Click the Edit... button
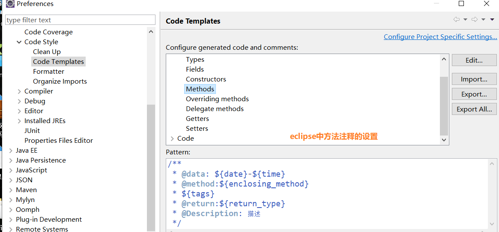The height and width of the screenshot is (232, 499). [474, 60]
